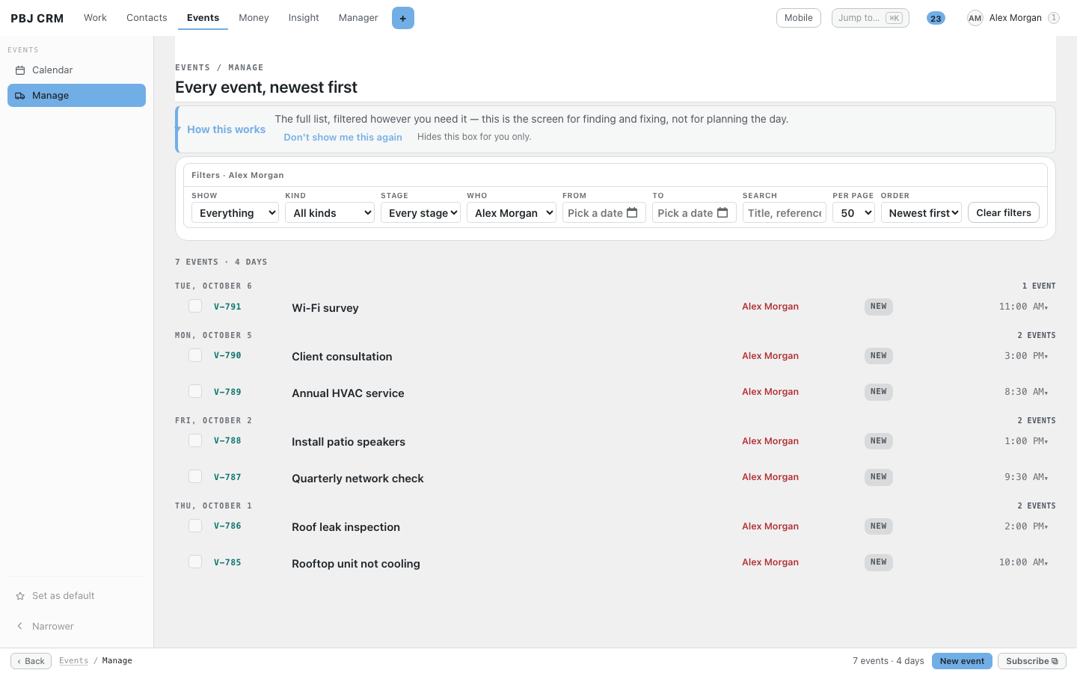Screen dimensions: 1077x673
Task: Click the New event button
Action: 962,661
